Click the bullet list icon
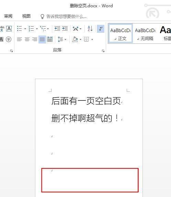This screenshot has height=197, width=171. pos(19,29)
